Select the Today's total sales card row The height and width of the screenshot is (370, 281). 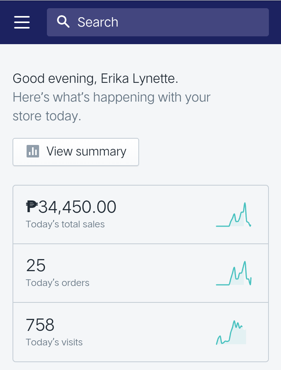(x=141, y=214)
